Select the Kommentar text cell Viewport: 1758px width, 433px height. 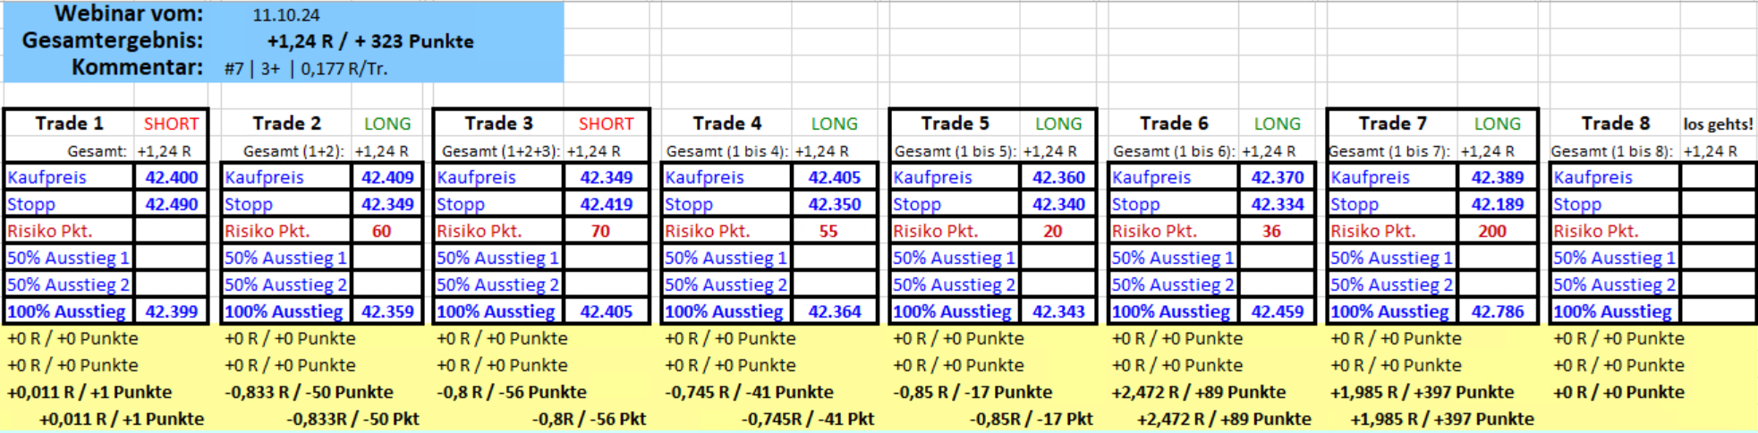[x=306, y=69]
